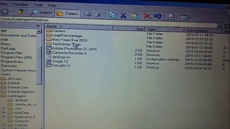Screen dimensions: 230x129
Task: Toggle the Folders pane button
Action: [x=67, y=14]
